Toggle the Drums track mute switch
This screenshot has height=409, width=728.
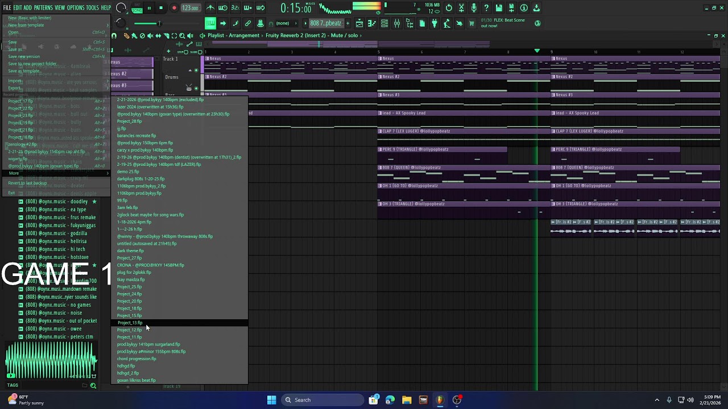[x=197, y=88]
